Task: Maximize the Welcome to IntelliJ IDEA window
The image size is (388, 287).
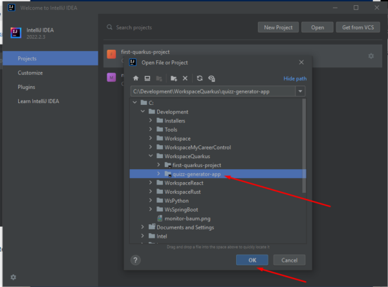Action: (x=356, y=8)
